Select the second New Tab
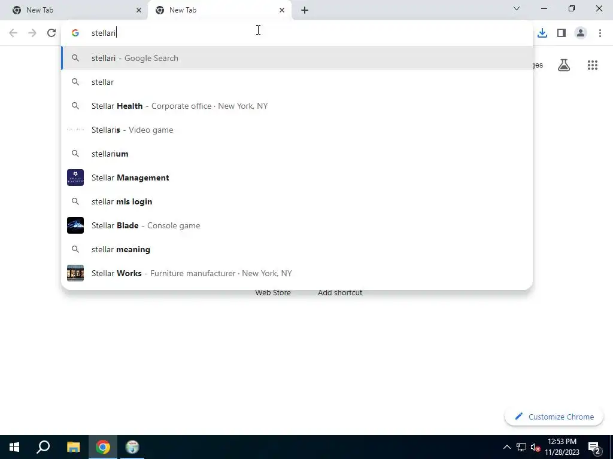The width and height of the screenshot is (613, 459). click(x=219, y=10)
